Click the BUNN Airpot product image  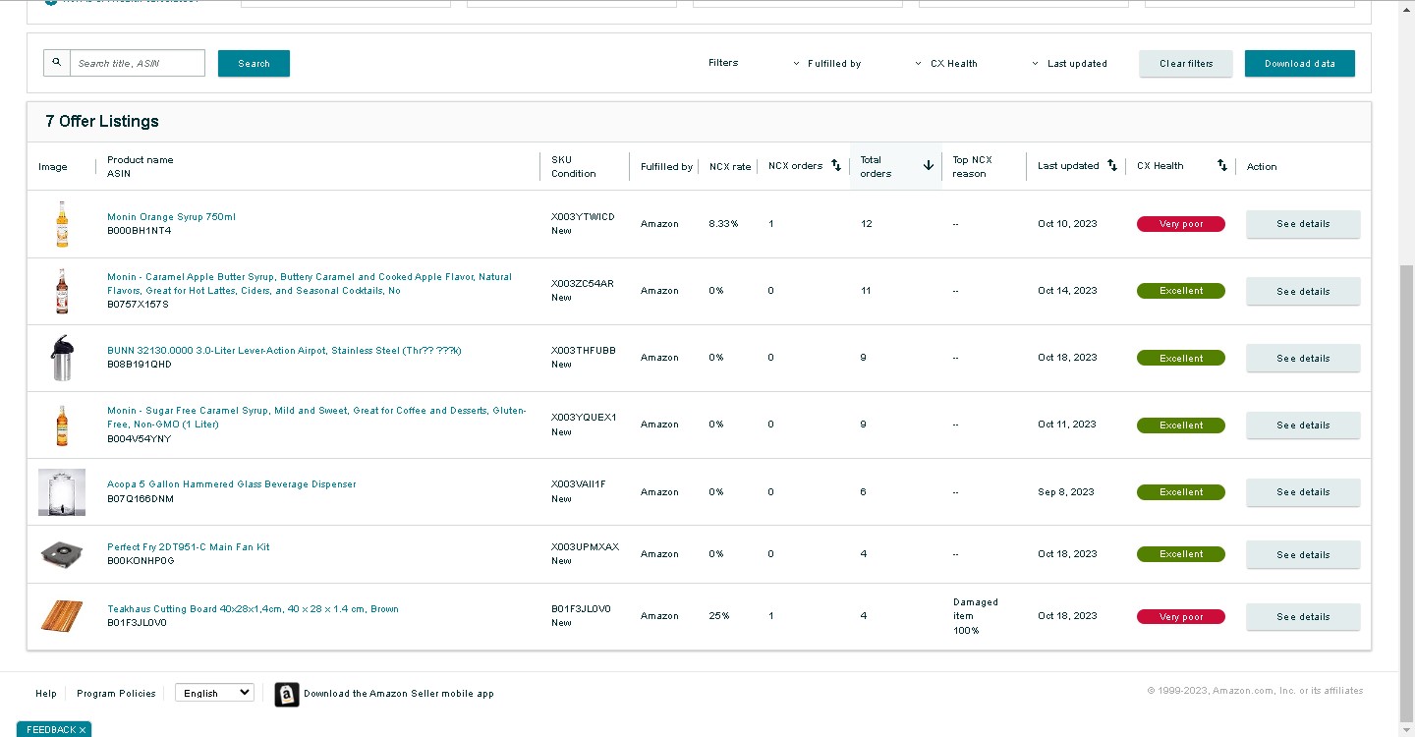click(x=62, y=358)
